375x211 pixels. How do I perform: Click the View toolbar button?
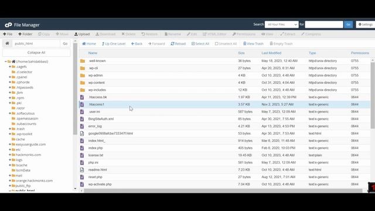point(267,34)
